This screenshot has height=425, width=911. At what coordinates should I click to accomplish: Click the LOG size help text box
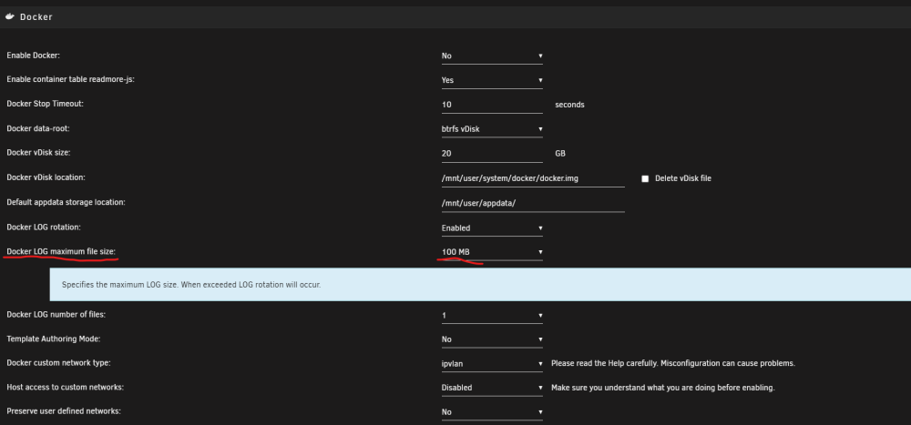[480, 285]
